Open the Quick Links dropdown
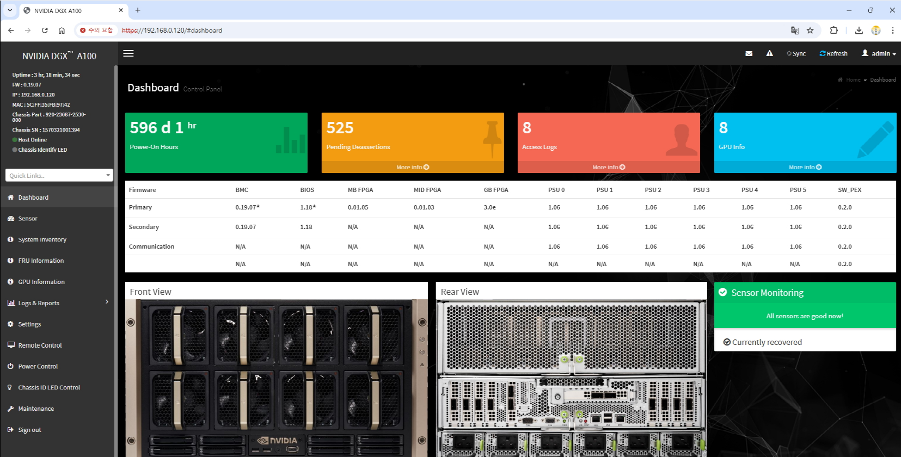This screenshot has height=457, width=901. point(59,175)
